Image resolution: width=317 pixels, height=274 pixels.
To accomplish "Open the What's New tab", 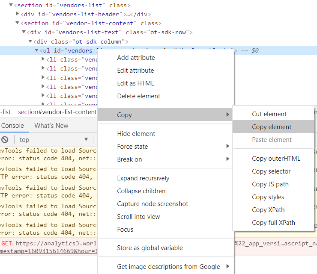I will (x=51, y=126).
